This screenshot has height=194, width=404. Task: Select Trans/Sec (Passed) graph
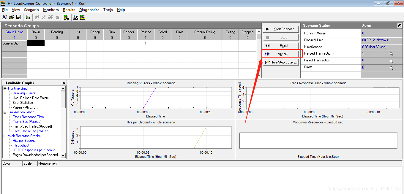(27, 122)
